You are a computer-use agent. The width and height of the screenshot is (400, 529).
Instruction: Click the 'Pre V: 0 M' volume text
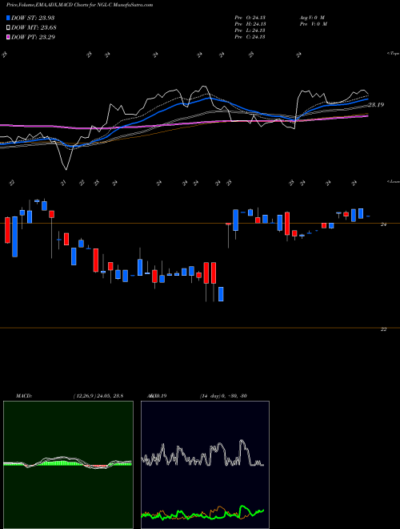click(x=313, y=24)
